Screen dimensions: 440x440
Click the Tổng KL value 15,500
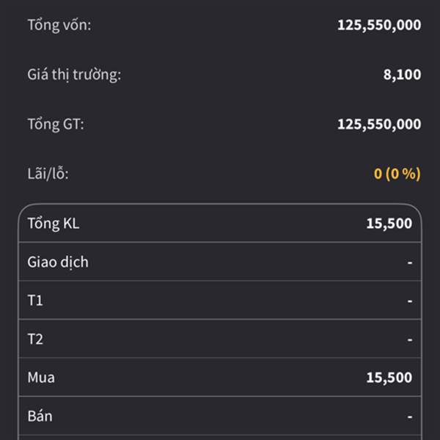pos(389,224)
